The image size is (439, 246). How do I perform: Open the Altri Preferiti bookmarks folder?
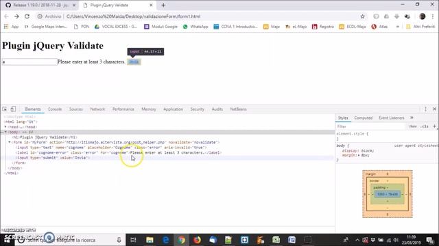420,27
